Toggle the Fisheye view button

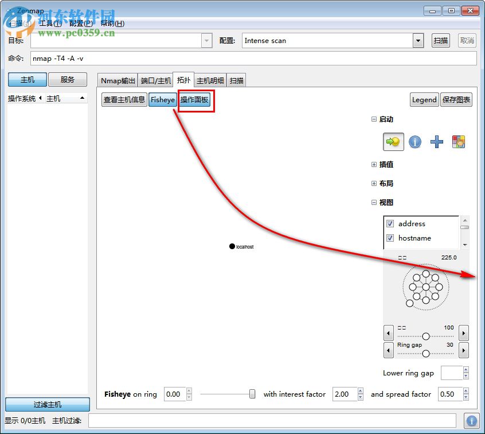tap(162, 99)
